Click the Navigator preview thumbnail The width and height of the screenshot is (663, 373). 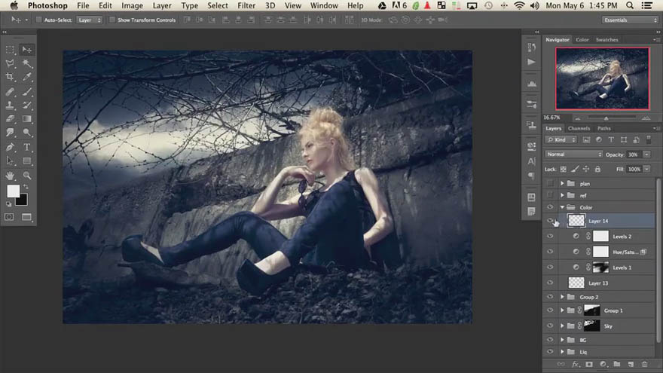coord(602,78)
